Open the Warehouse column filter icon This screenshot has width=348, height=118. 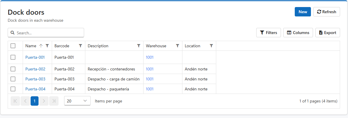coord(177,46)
